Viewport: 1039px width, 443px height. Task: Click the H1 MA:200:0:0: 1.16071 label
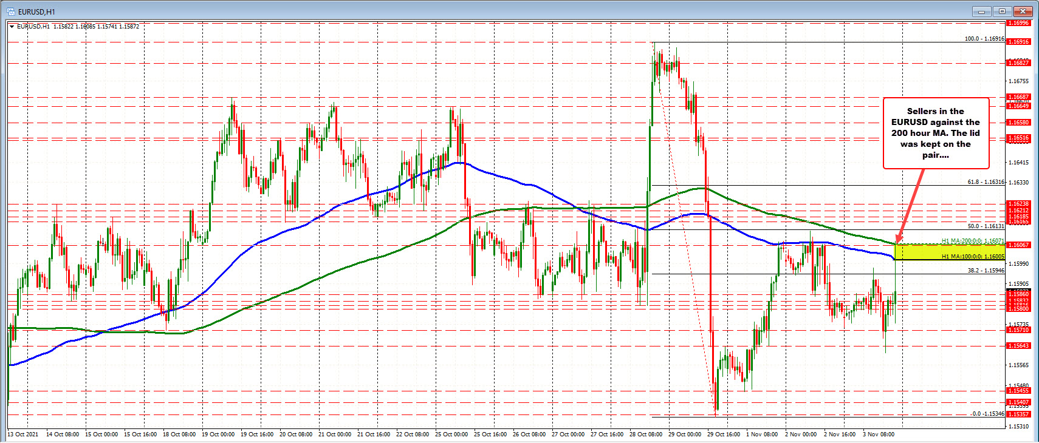(x=973, y=241)
